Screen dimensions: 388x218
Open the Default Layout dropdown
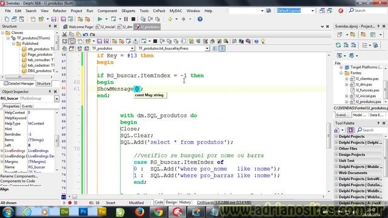(x=313, y=11)
